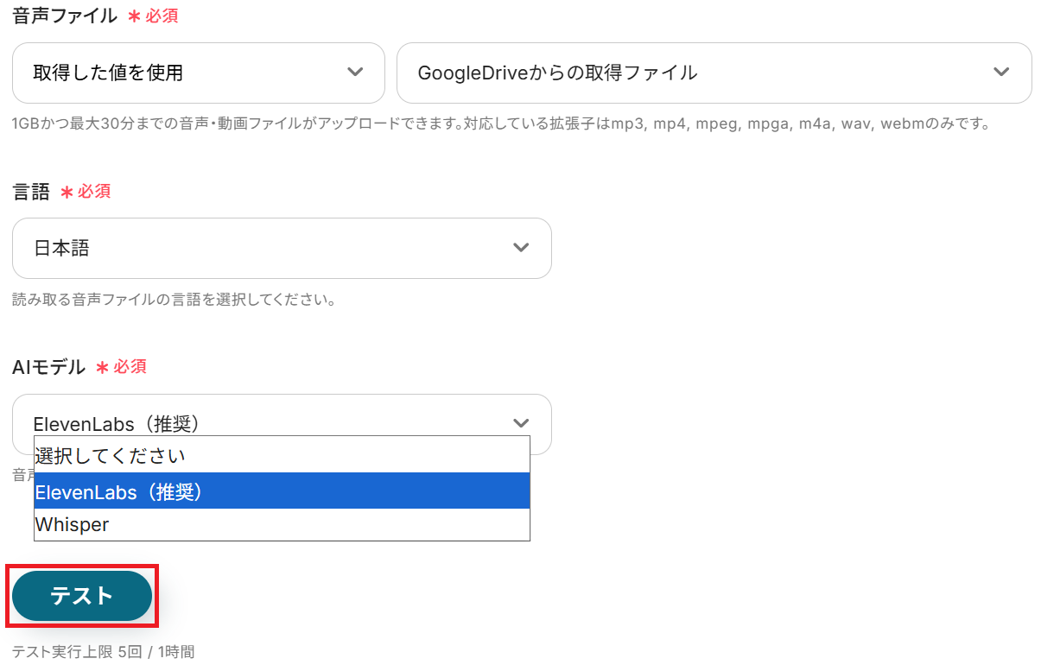Screen dimensions: 1041x671
Task: Click the supported file extensions help text
Action: click(499, 123)
